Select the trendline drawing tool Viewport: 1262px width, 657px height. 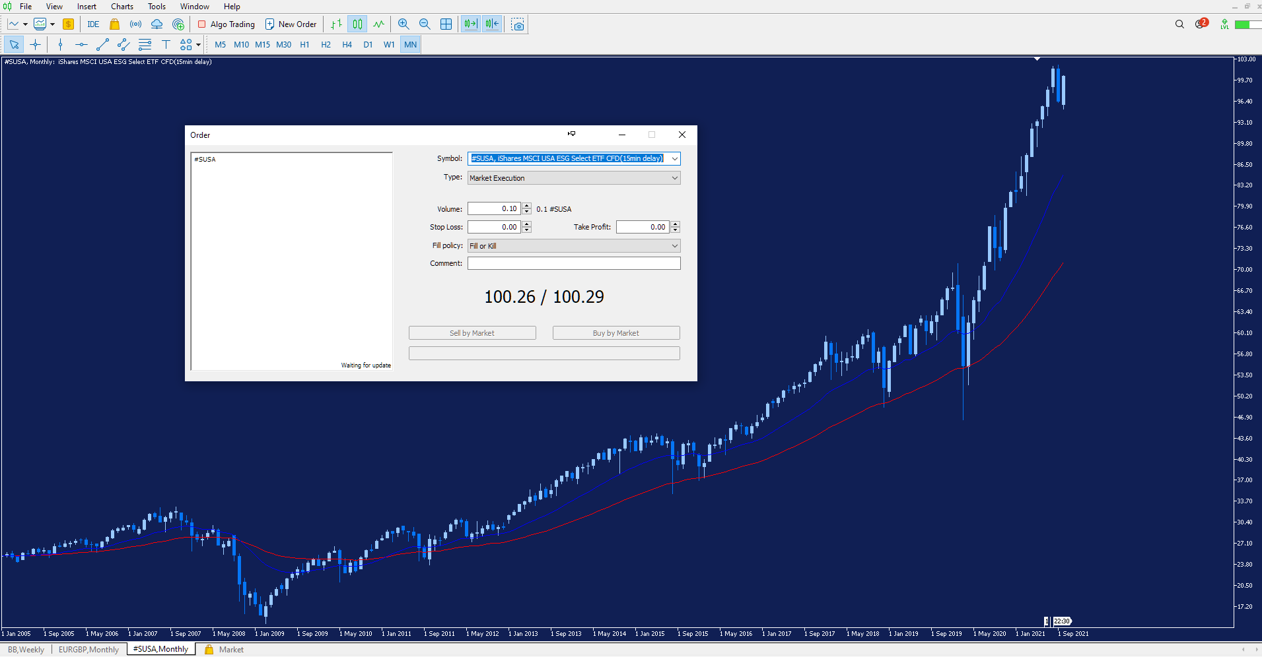coord(102,44)
